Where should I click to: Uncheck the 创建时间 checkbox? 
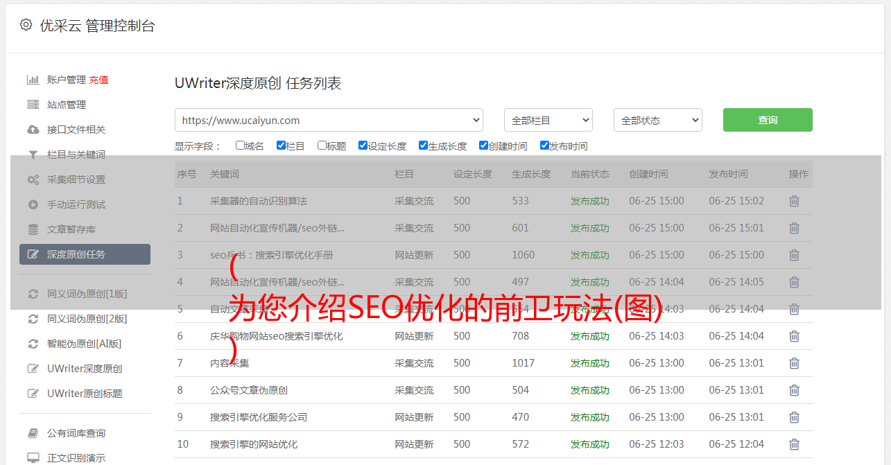tap(483, 146)
